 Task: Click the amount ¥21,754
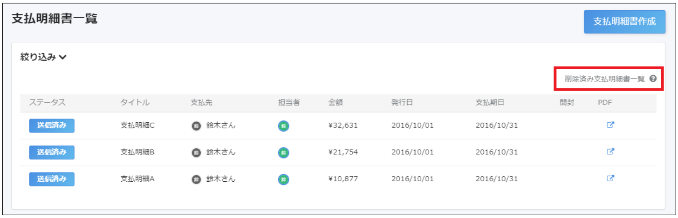343,152
